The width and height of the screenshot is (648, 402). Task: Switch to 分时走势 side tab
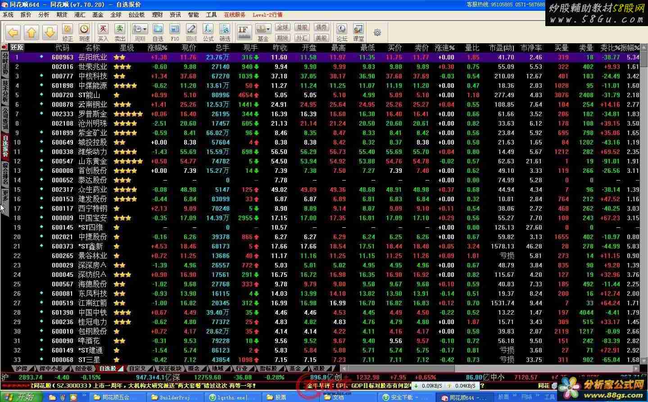click(x=5, y=64)
